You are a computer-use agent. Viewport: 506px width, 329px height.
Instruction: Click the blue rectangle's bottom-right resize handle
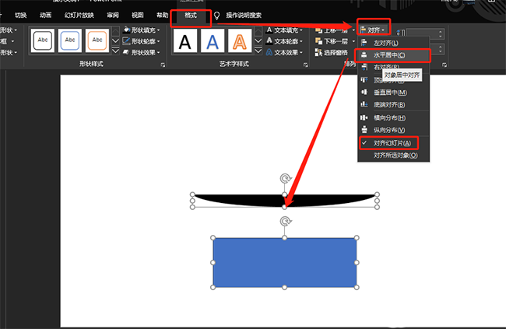click(x=357, y=287)
